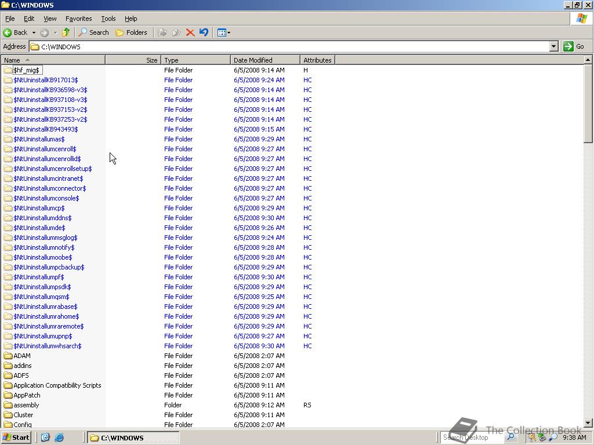Open the Tools menu
The height and width of the screenshot is (445, 594).
(108, 19)
